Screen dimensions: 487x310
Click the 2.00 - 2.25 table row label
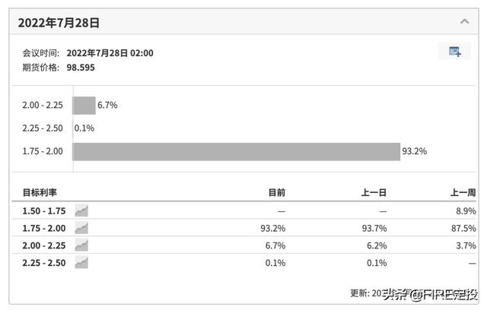pos(44,246)
